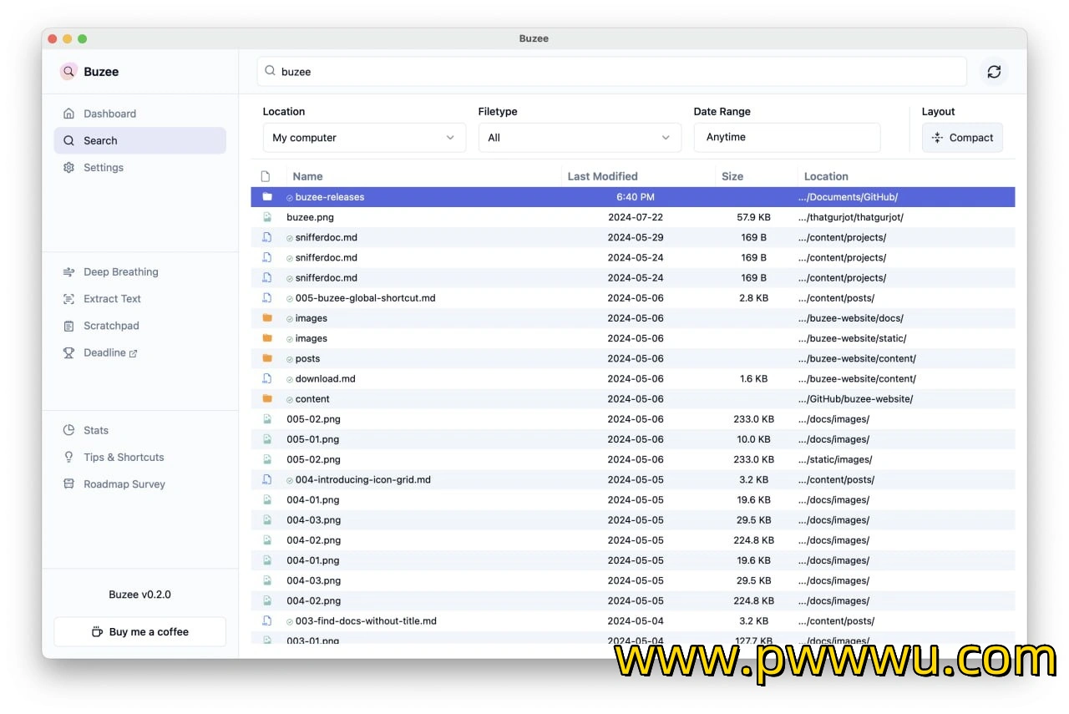The width and height of the screenshot is (1069, 714).
Task: Click the .../GitHub/buzee-website/ location cell
Action: tap(855, 399)
